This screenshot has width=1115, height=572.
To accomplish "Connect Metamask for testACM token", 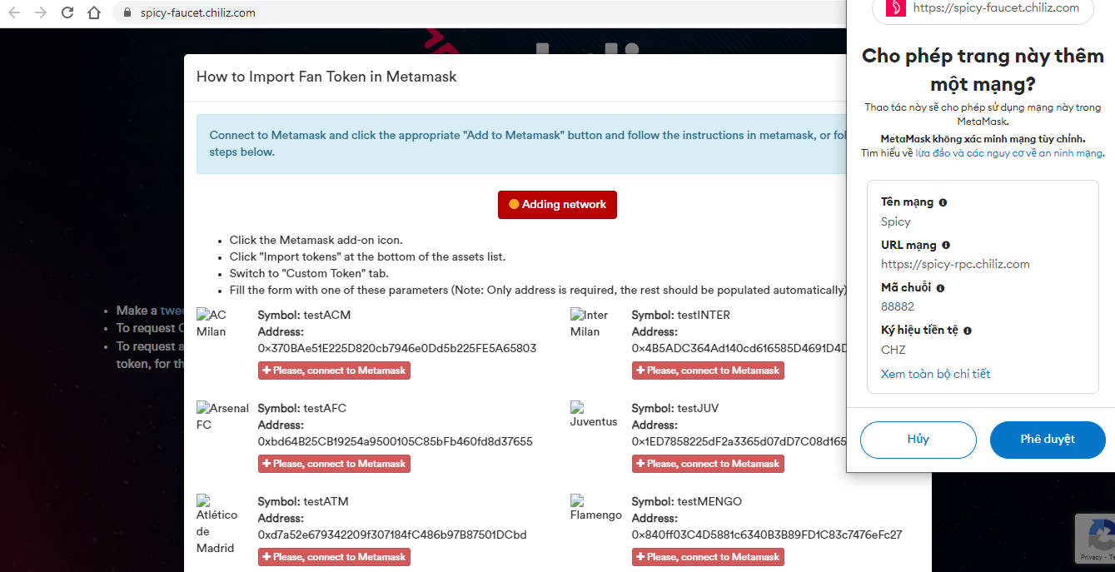I will [x=334, y=371].
